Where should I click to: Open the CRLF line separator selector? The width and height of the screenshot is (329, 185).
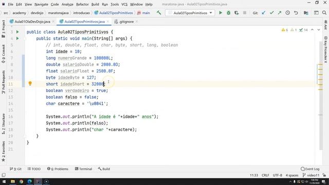coord(265,175)
